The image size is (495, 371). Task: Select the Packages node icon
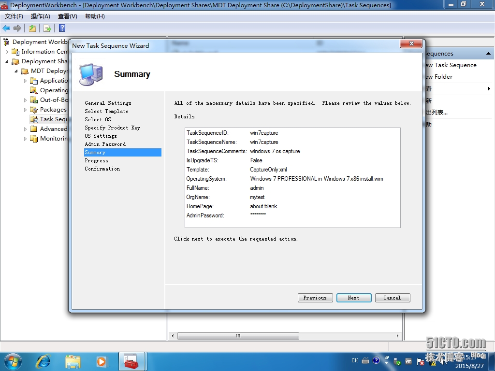point(34,110)
